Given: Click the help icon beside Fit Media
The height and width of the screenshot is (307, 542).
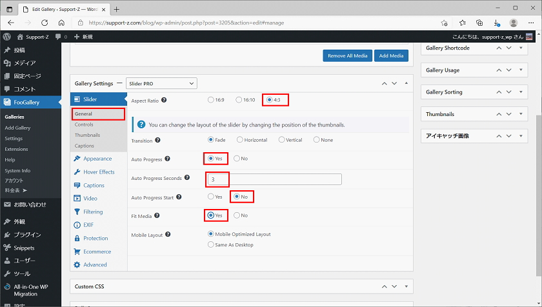Looking at the screenshot, I should pos(157,215).
